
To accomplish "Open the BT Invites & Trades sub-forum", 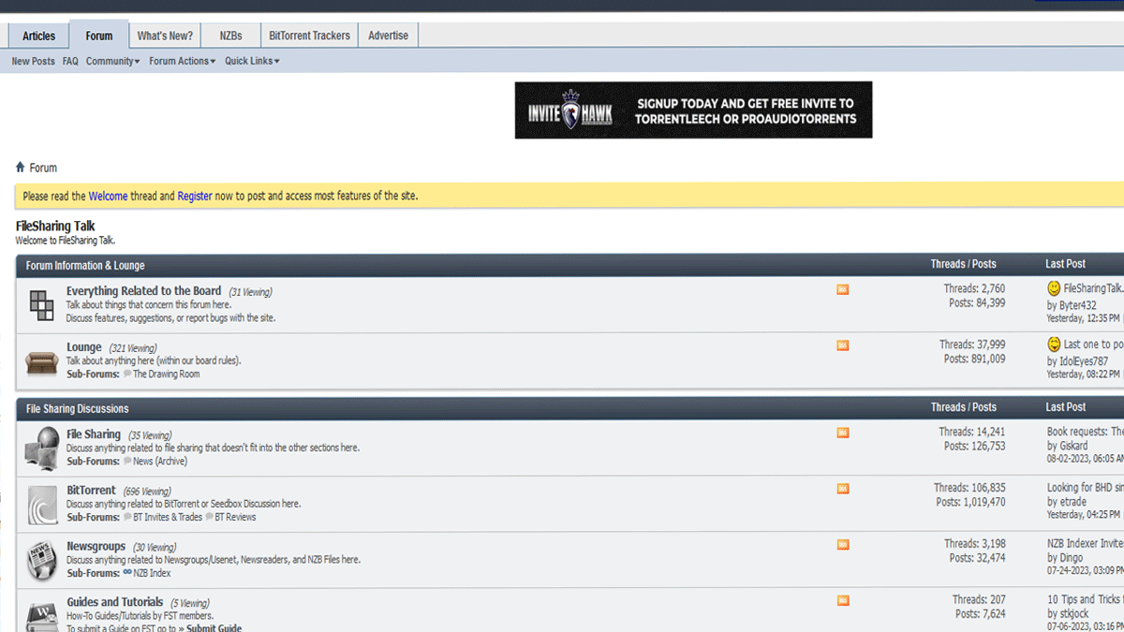I will coord(167,517).
